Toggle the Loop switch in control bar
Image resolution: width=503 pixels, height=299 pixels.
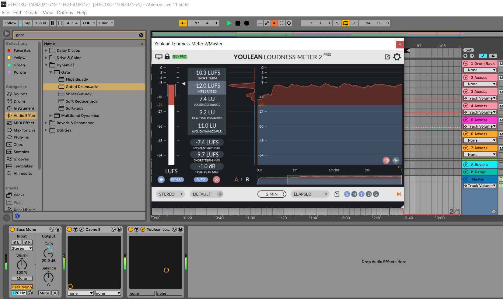(x=345, y=23)
